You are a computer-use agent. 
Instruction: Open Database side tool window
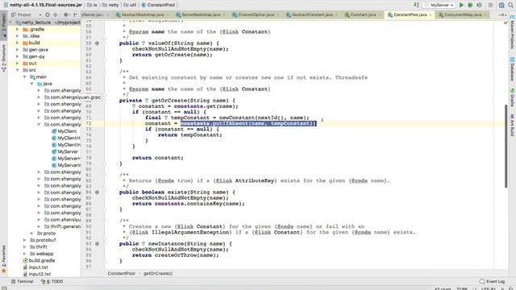tap(512, 69)
